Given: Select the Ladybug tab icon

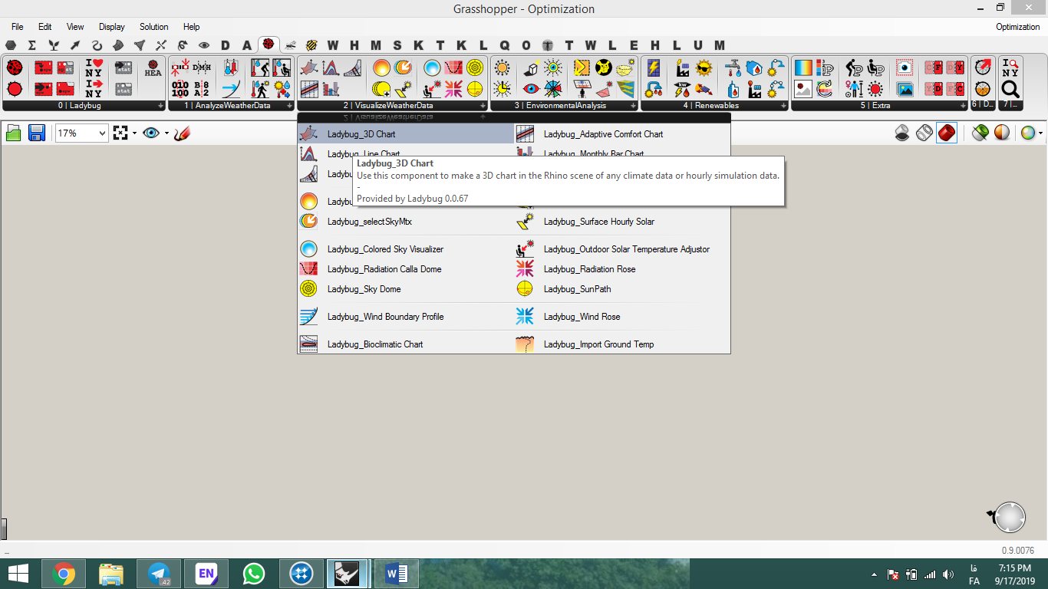Looking at the screenshot, I should coord(268,44).
